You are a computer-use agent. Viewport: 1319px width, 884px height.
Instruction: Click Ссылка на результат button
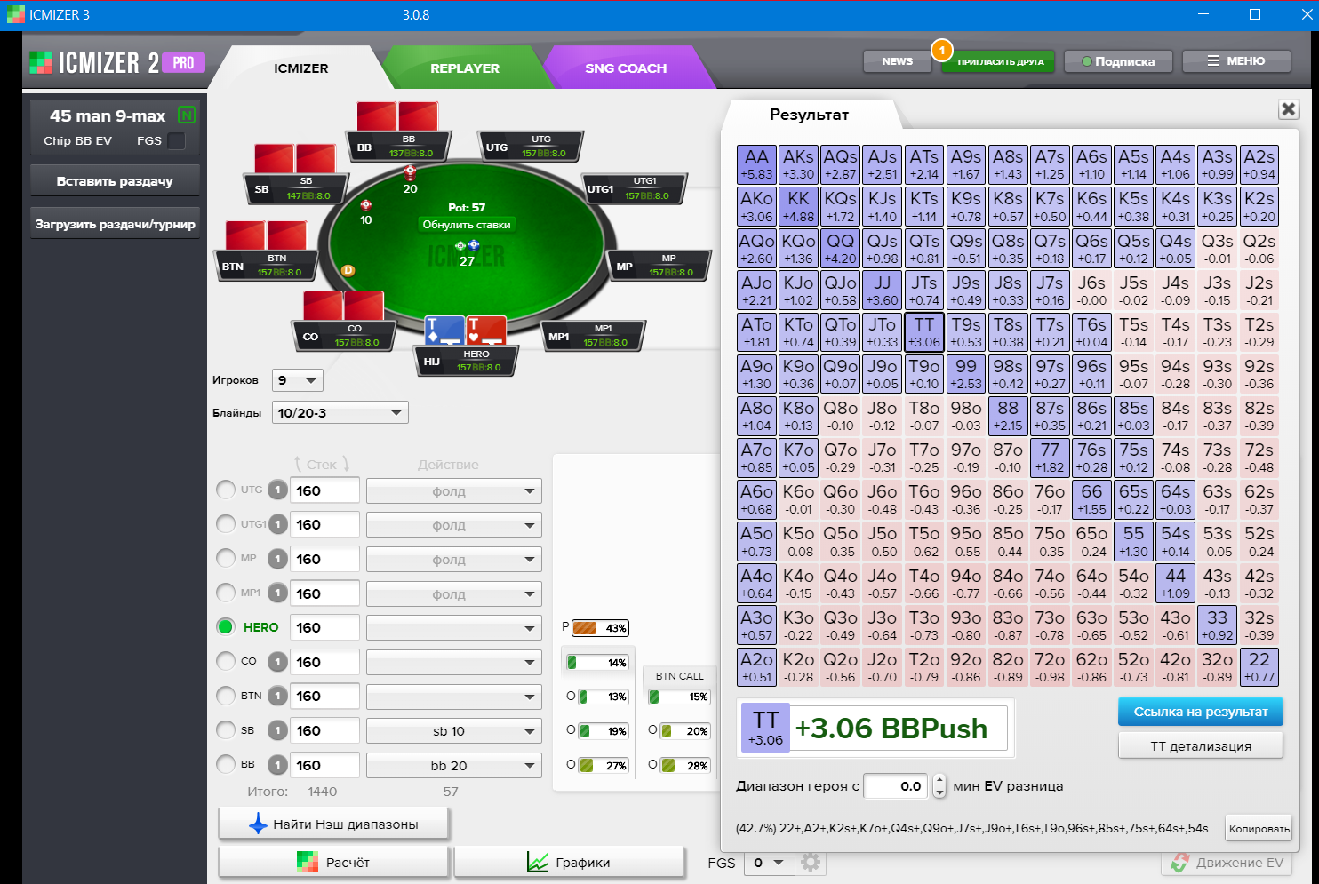[1201, 712]
